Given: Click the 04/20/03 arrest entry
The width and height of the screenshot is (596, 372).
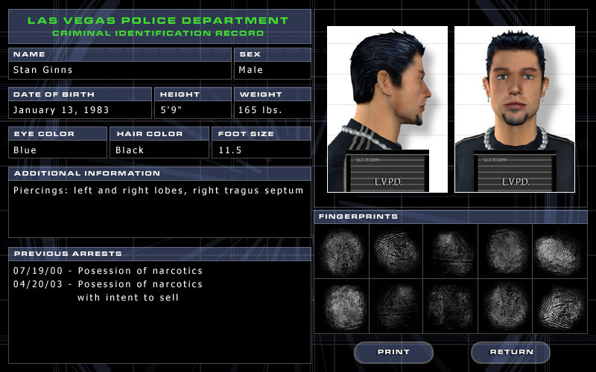Looking at the screenshot, I should (x=108, y=291).
